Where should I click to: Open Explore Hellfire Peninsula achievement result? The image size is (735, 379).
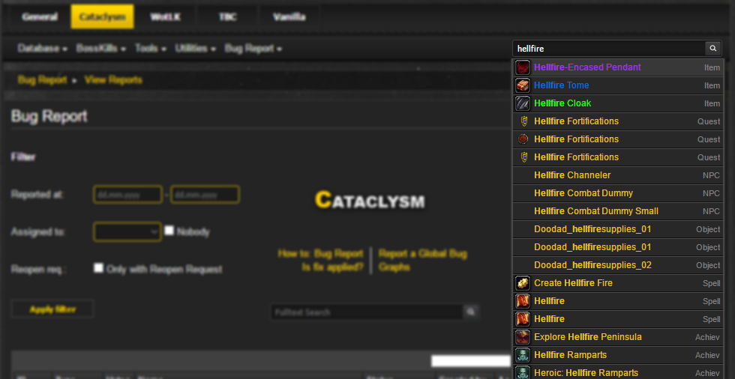point(618,337)
